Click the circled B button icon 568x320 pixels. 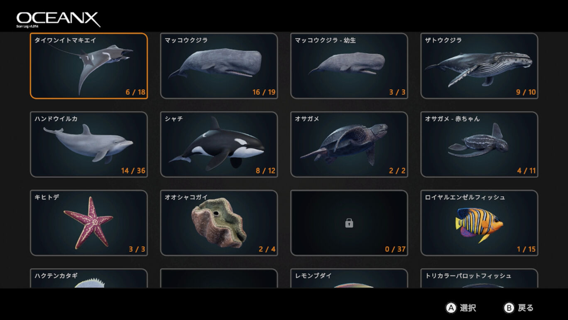point(509,308)
